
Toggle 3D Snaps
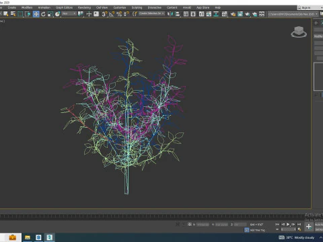pyautogui.click(x=104, y=14)
